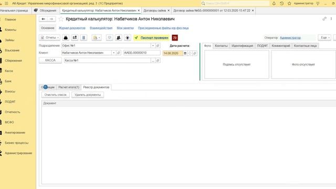The width and height of the screenshot is (336, 189).
Task: Open the create-based-on document dropdown icon
Action: pos(97,38)
